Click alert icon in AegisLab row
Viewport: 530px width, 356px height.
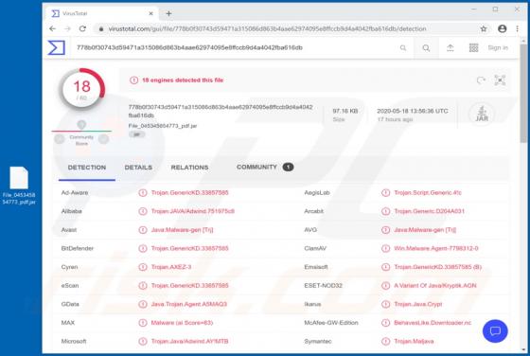pos(386,193)
